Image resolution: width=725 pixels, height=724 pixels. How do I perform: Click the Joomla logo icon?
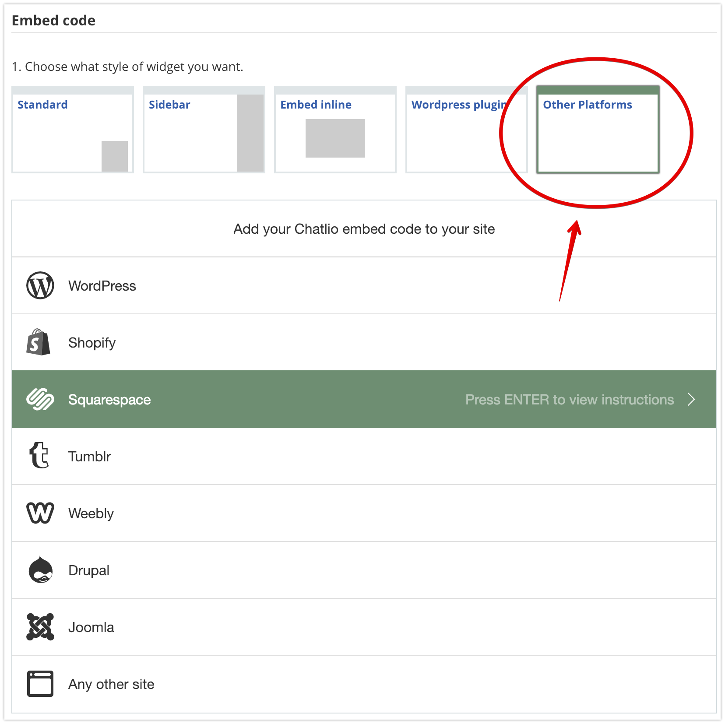pyautogui.click(x=40, y=627)
